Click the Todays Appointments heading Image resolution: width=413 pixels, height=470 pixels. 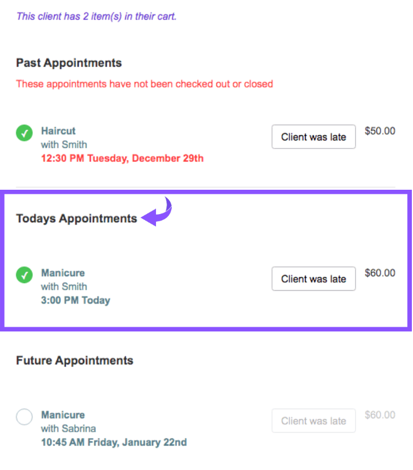coord(77,219)
